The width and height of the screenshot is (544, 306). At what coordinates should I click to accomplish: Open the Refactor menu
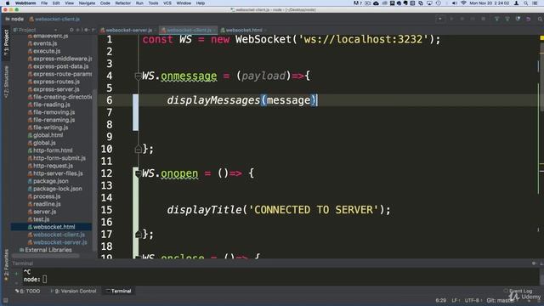pos(122,3)
